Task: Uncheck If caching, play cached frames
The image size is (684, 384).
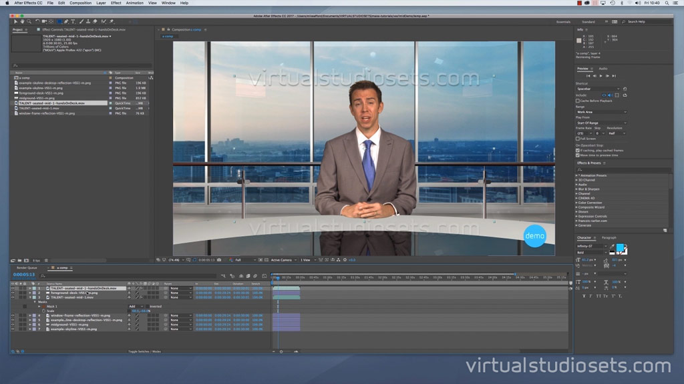Action: 578,151
